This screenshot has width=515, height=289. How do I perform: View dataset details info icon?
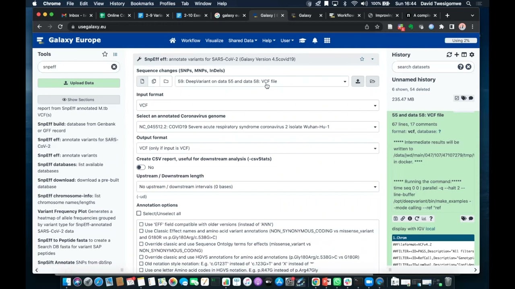click(410, 219)
